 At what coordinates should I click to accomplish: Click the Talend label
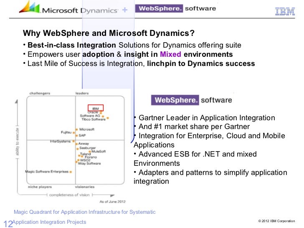pos(85,154)
